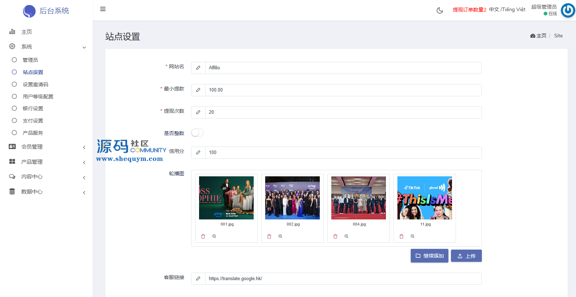The width and height of the screenshot is (576, 297).
Task: Toggle the 是否整数 switch
Action: [x=197, y=133]
